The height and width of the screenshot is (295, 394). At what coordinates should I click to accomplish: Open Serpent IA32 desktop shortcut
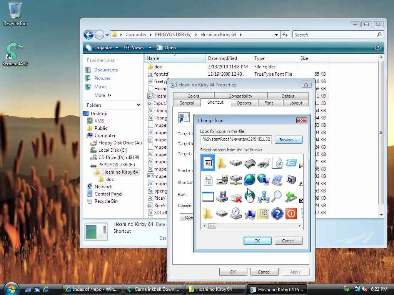click(x=15, y=55)
